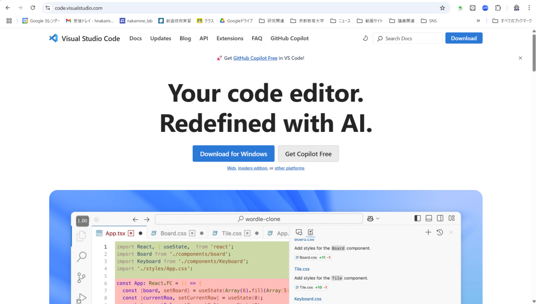Bookmark this page with the star icon
This screenshot has height=304, width=536.
[442, 8]
